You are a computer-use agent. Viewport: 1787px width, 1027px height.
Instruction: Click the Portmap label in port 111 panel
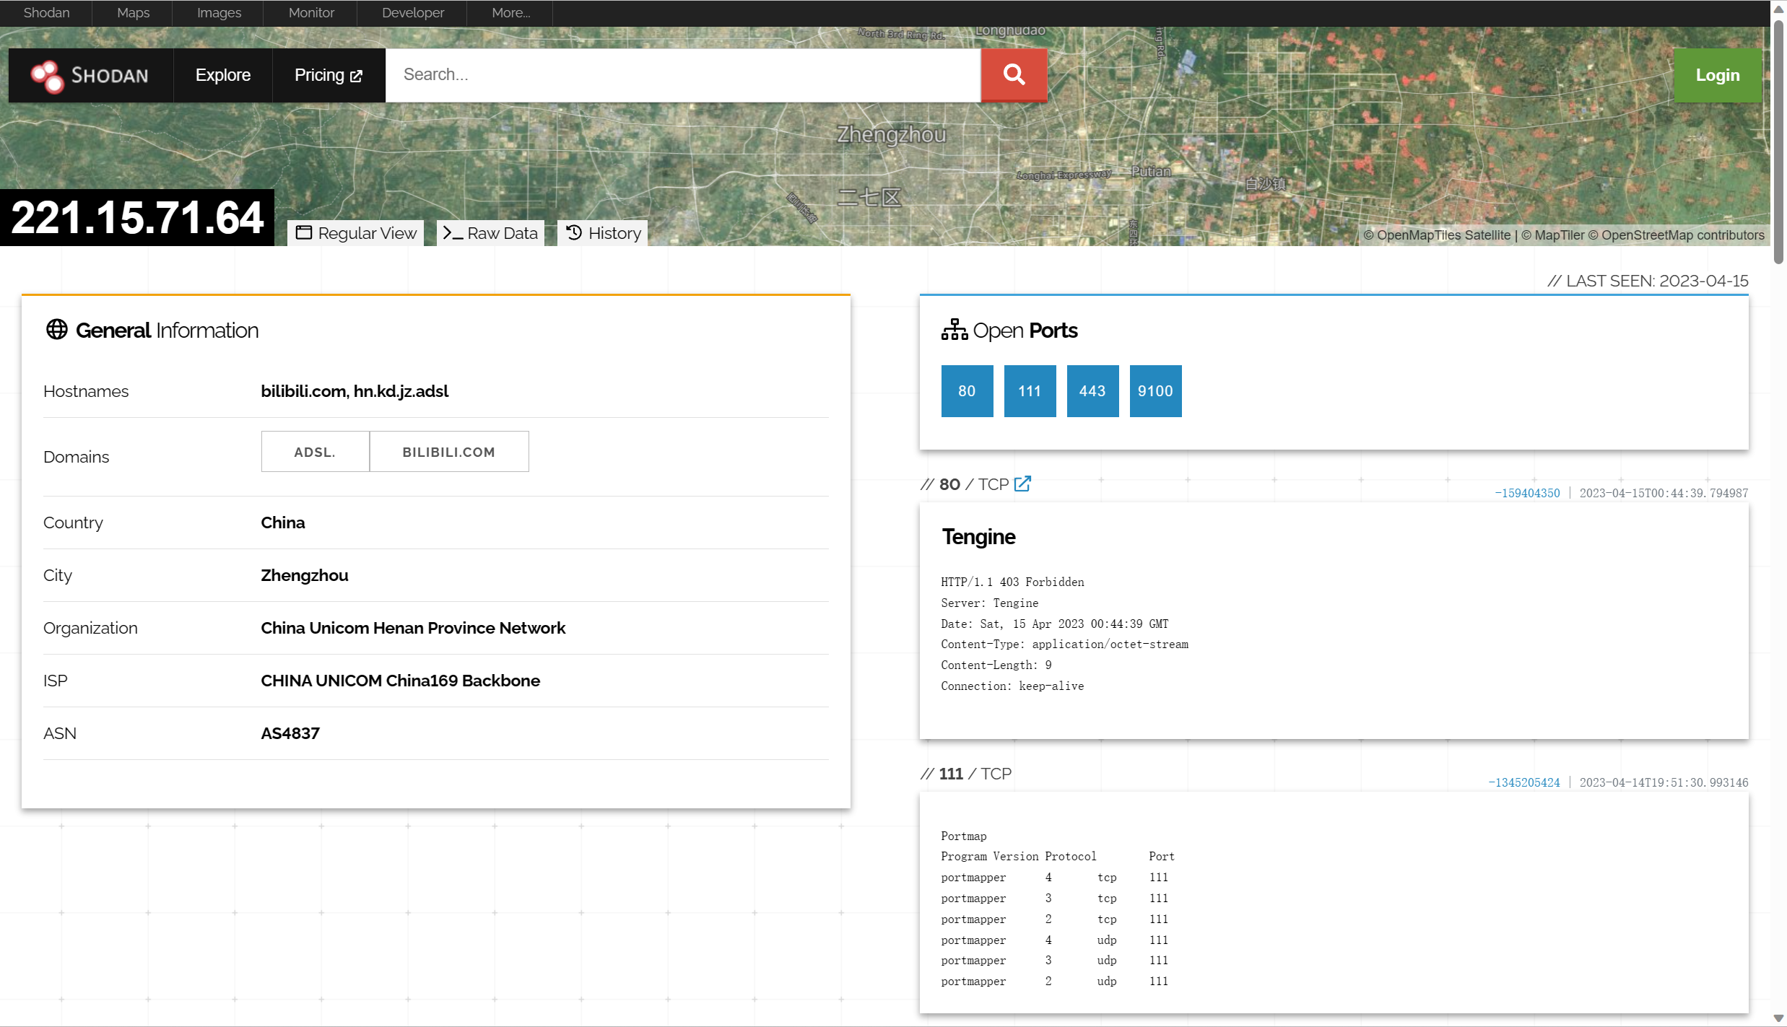[x=963, y=836]
